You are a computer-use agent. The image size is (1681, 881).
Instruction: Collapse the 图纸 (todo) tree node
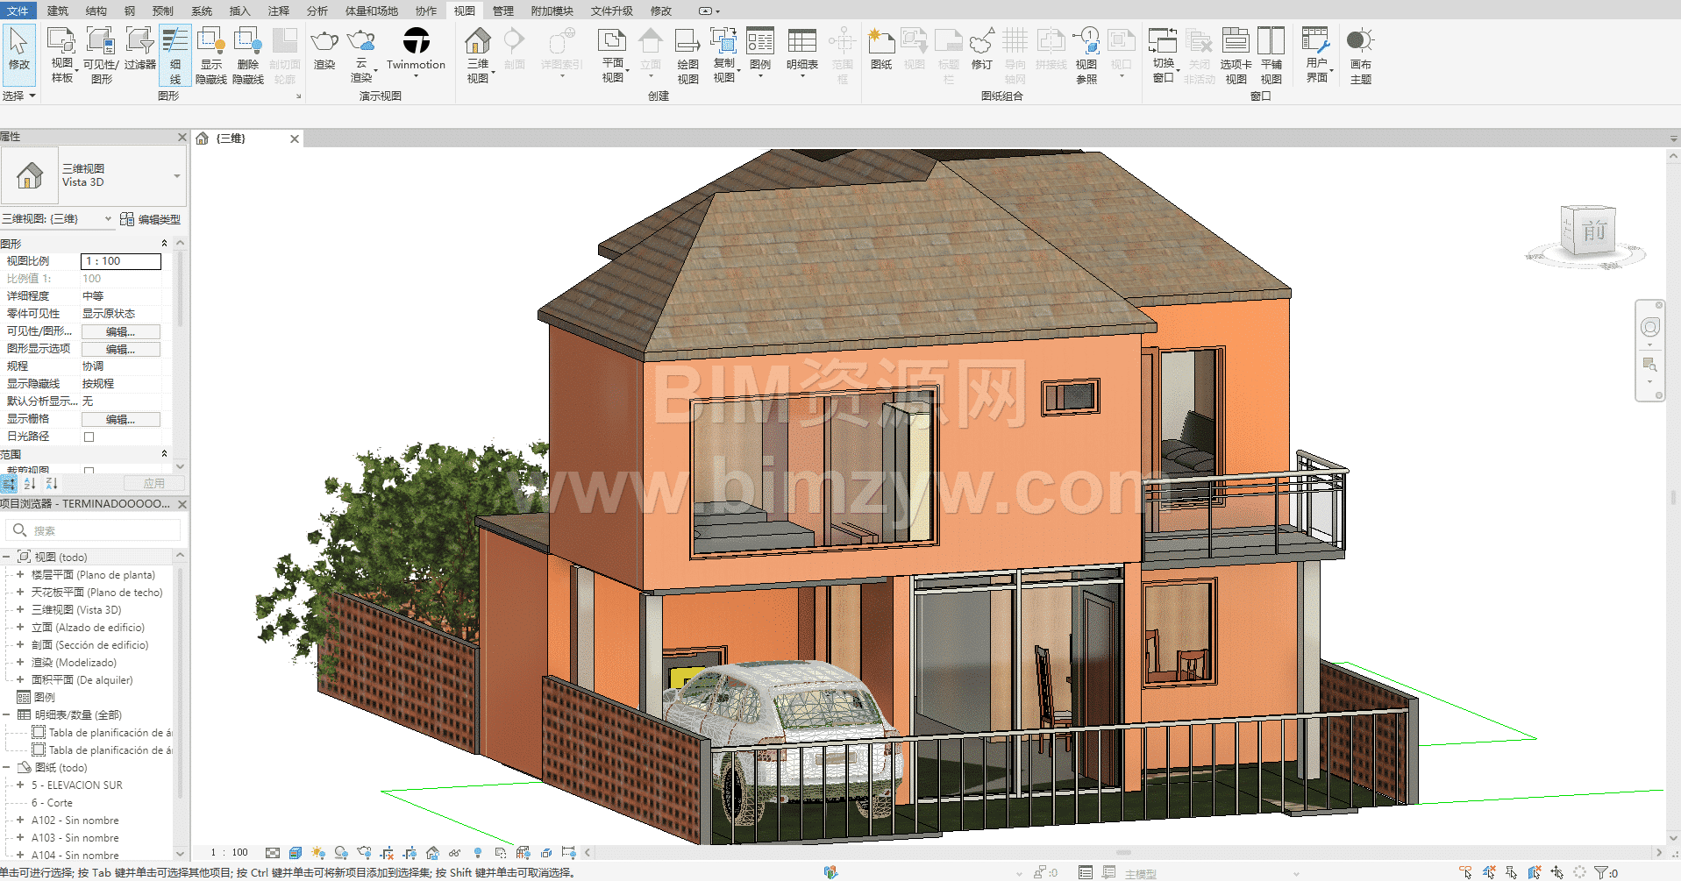tap(6, 768)
